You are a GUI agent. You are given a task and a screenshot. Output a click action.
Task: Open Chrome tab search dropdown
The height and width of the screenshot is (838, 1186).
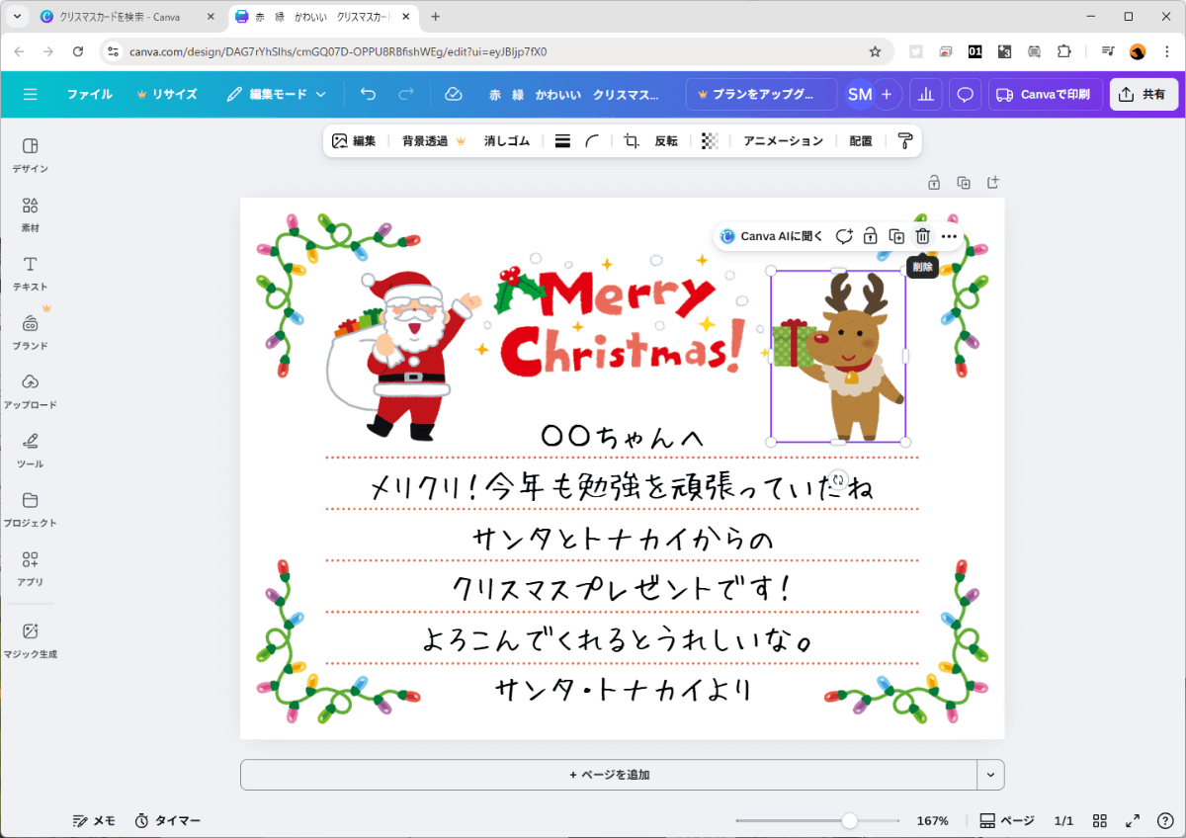pos(17,17)
